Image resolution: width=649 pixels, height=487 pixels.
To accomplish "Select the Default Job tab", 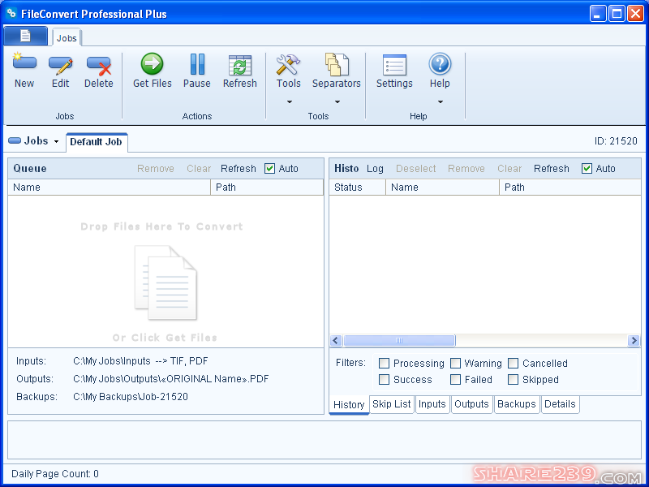I will tap(96, 142).
